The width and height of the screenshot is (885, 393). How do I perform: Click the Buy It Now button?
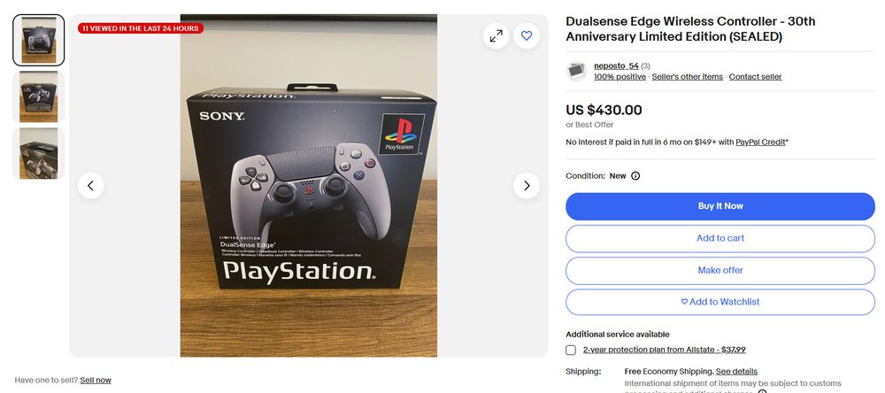(720, 206)
